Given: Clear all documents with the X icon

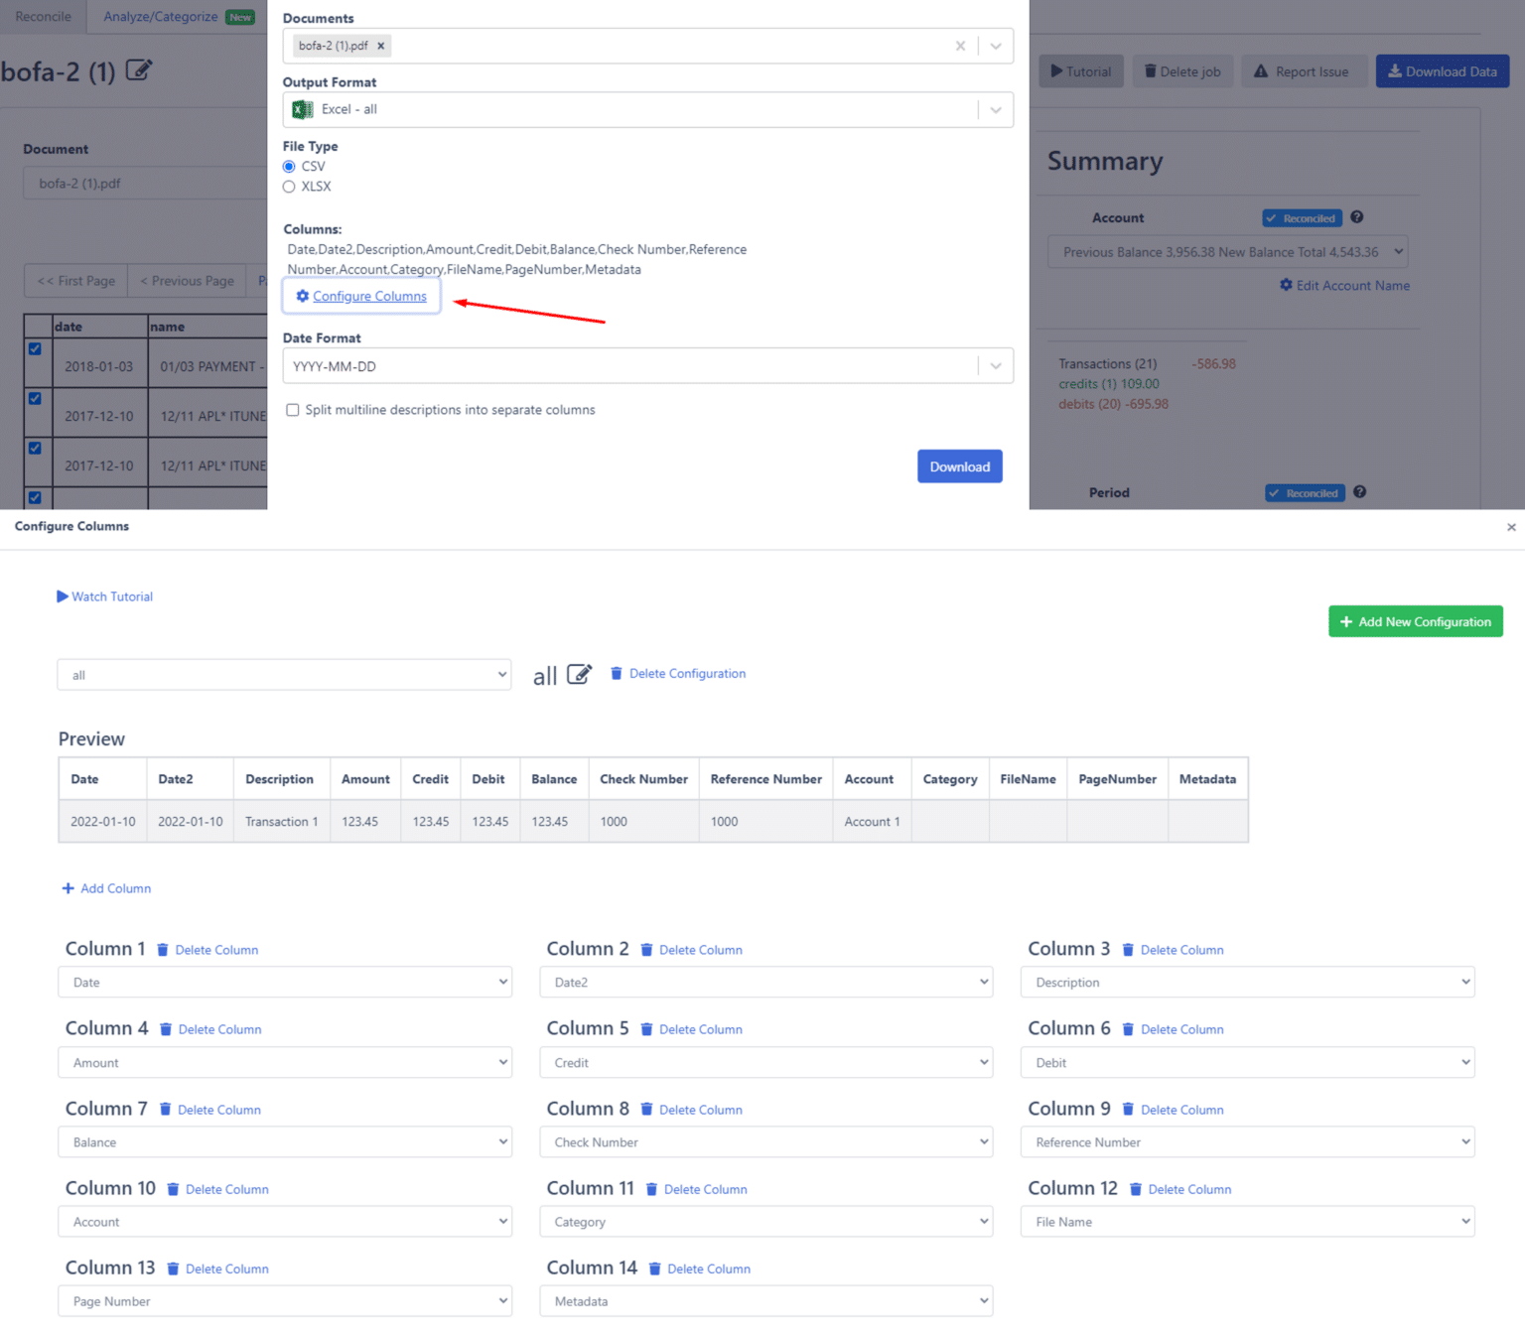Looking at the screenshot, I should click(960, 46).
